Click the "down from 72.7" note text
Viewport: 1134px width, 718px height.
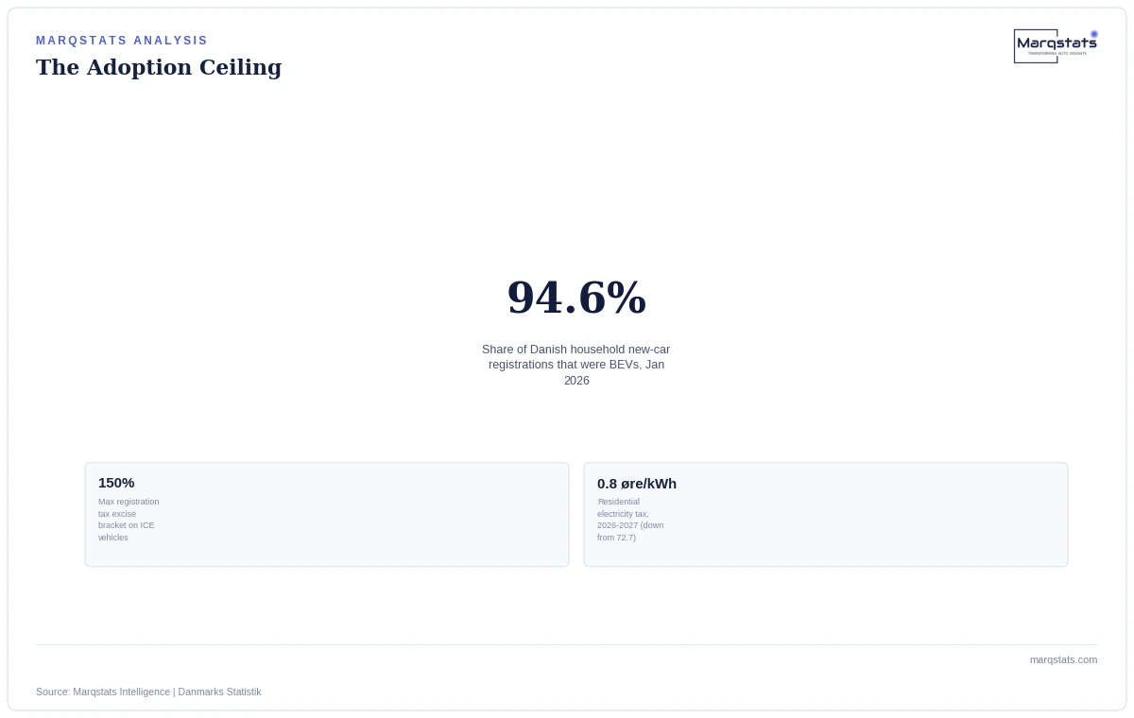click(630, 531)
